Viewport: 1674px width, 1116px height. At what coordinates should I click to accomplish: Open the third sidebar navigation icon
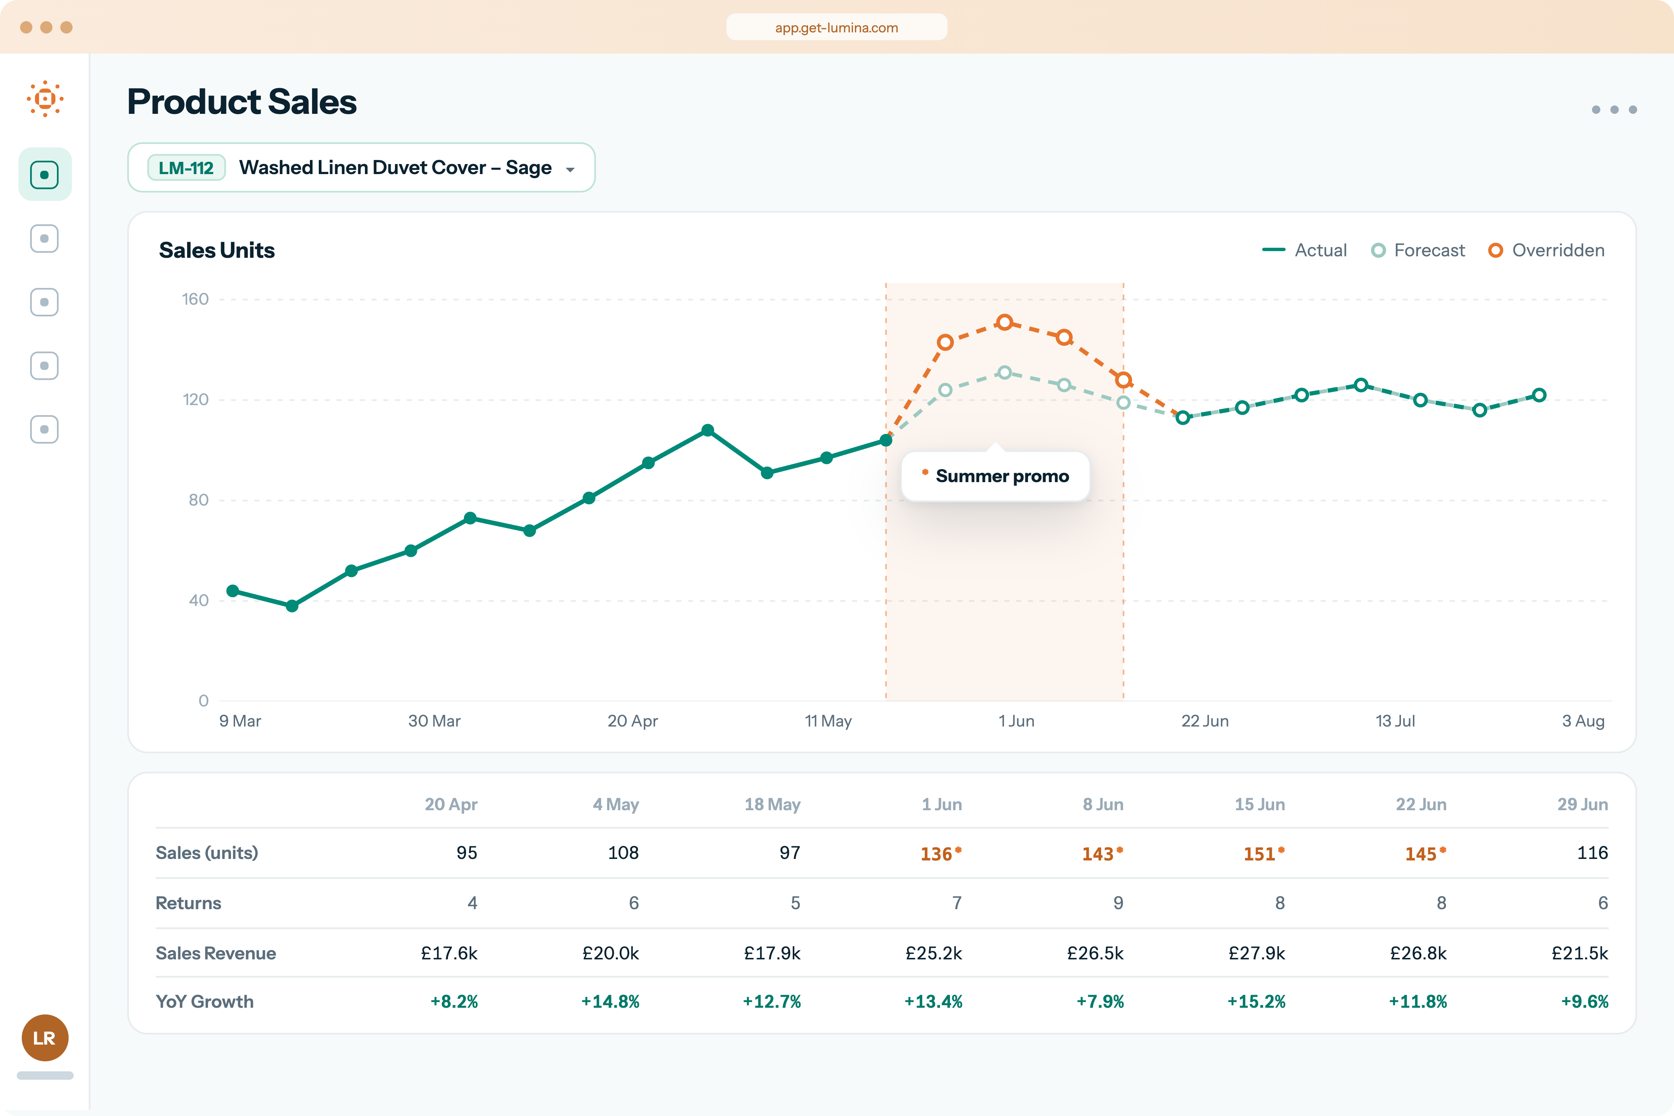click(45, 302)
